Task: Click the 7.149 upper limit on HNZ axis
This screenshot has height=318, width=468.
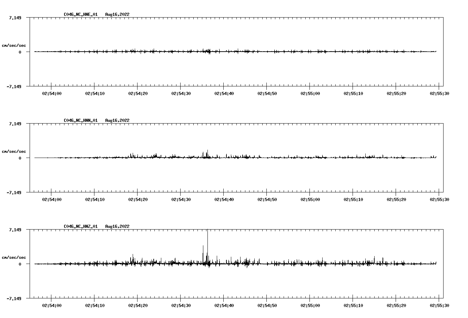Action: [15, 230]
